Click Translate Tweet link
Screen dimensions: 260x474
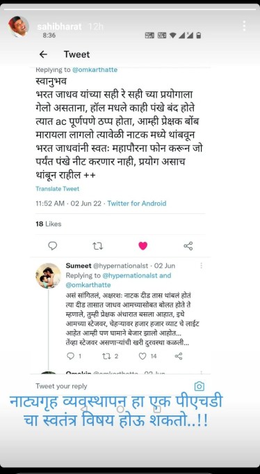(57, 189)
